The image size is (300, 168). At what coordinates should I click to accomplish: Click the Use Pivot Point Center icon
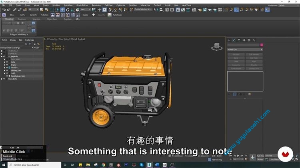(94, 10)
